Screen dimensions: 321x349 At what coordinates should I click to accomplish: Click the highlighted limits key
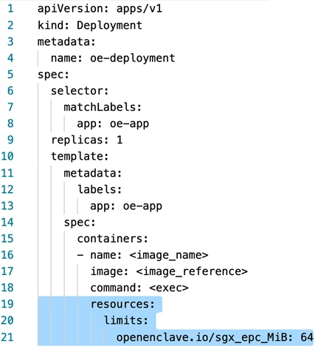(122, 321)
